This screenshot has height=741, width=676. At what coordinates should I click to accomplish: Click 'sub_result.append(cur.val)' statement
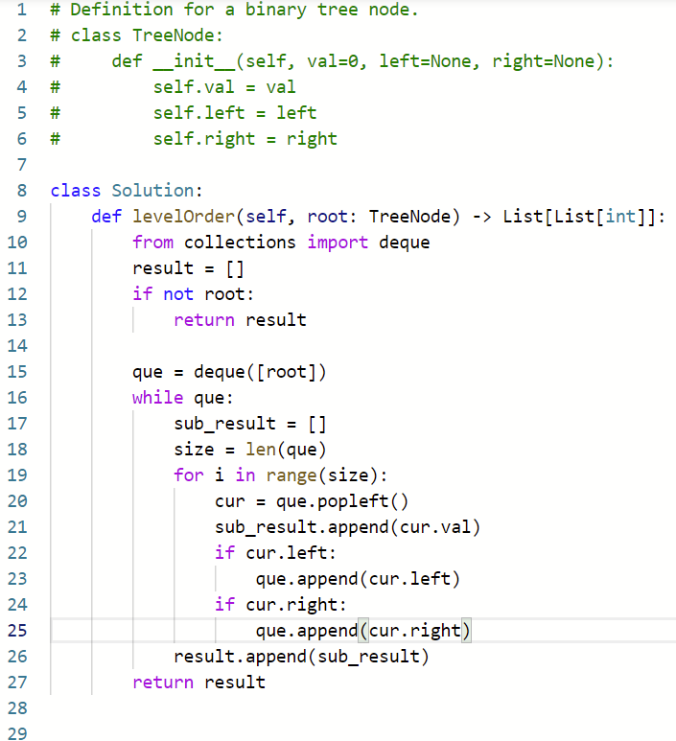(x=347, y=527)
